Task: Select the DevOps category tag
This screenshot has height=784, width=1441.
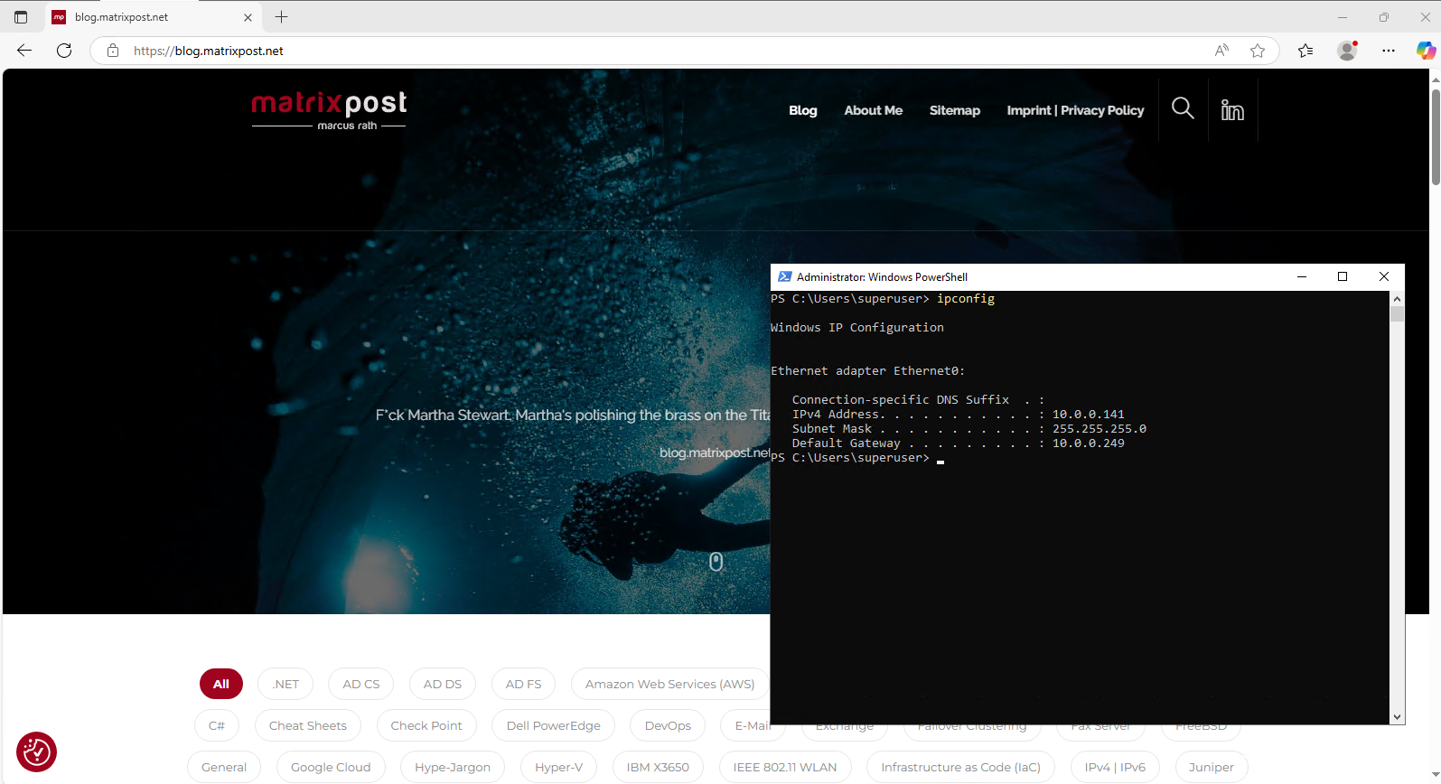Action: [668, 725]
